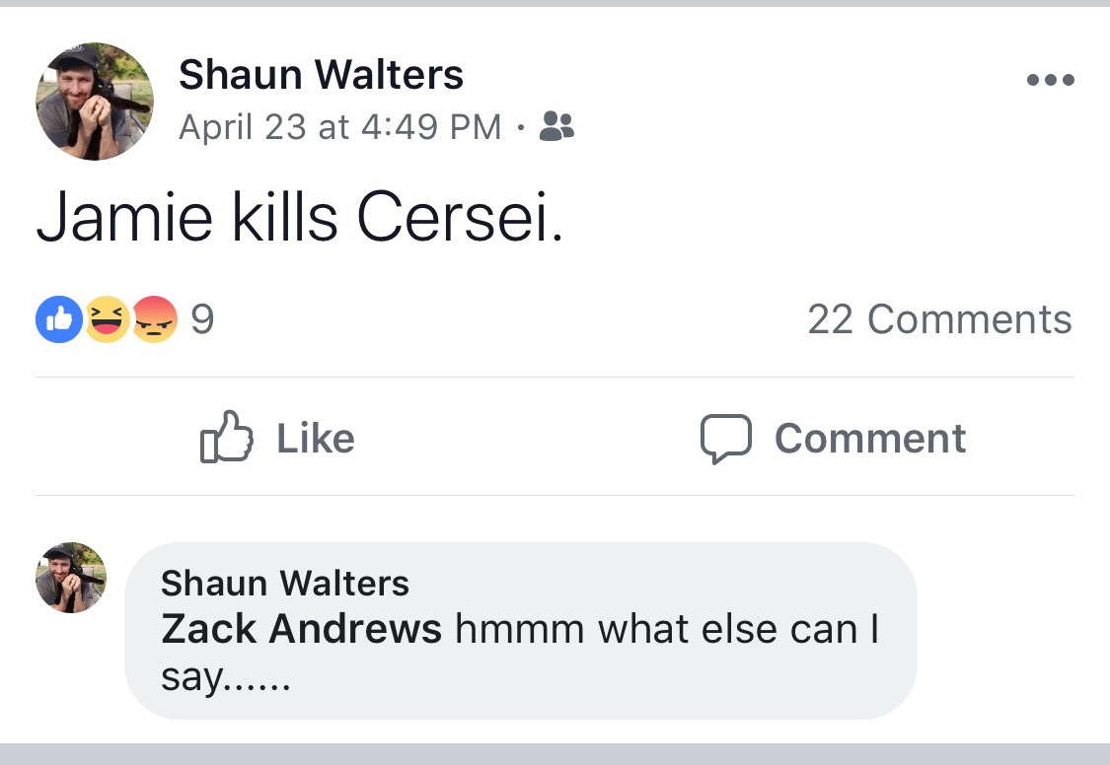Tap the speech bubble Comment icon

coord(726,439)
